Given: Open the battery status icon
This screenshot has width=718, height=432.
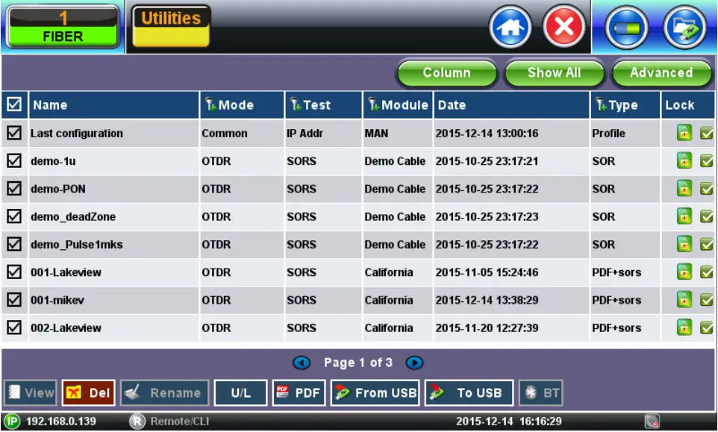Looking at the screenshot, I should click(626, 28).
